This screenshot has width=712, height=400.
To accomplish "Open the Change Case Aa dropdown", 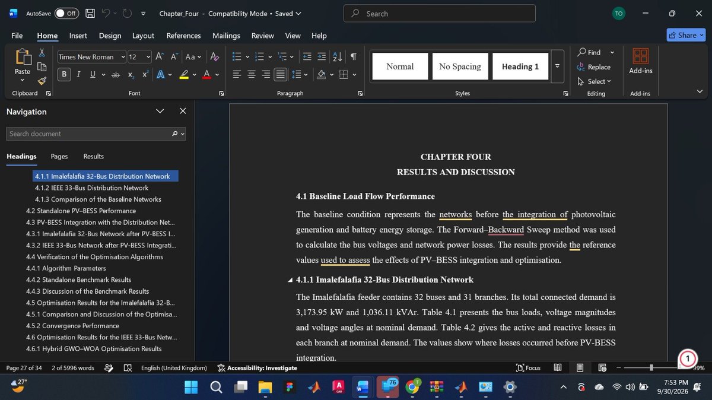I will coord(193,57).
